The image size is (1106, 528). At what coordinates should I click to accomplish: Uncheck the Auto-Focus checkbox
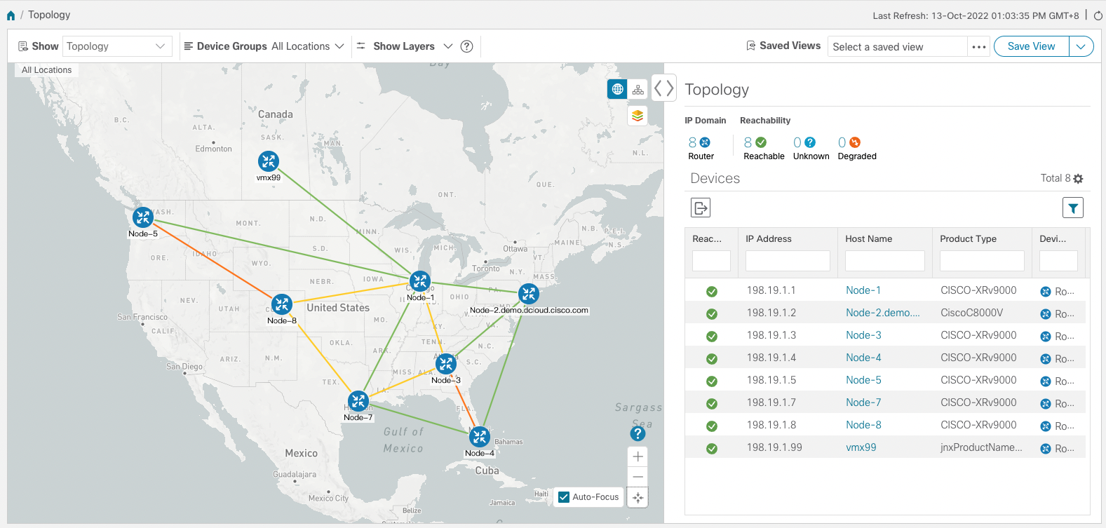pos(564,497)
